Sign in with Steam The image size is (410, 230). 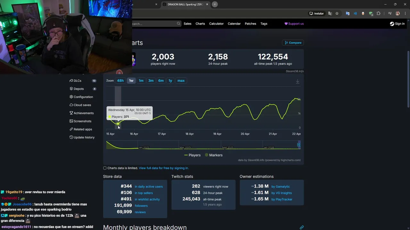[x=397, y=24]
